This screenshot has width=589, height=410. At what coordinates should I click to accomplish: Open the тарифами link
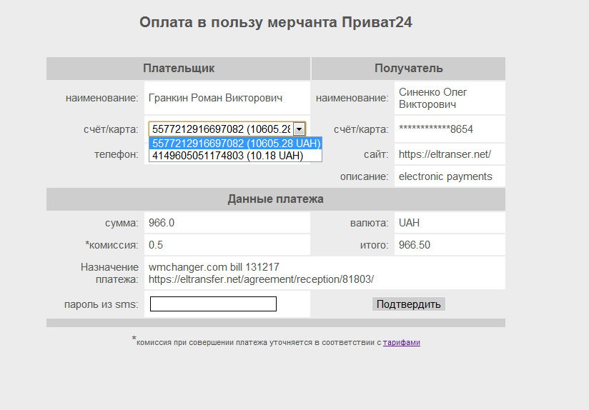401,342
